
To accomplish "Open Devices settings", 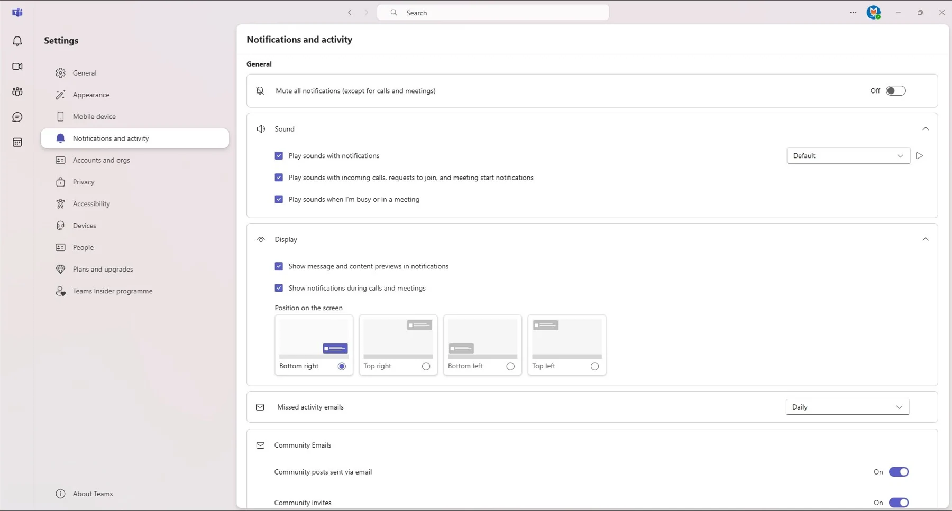I will tap(135, 226).
